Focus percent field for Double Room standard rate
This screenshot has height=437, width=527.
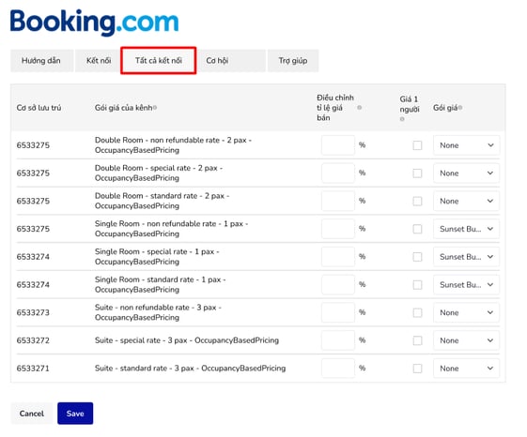(338, 201)
